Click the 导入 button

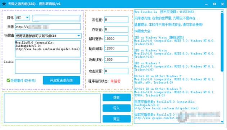[x=117, y=108]
